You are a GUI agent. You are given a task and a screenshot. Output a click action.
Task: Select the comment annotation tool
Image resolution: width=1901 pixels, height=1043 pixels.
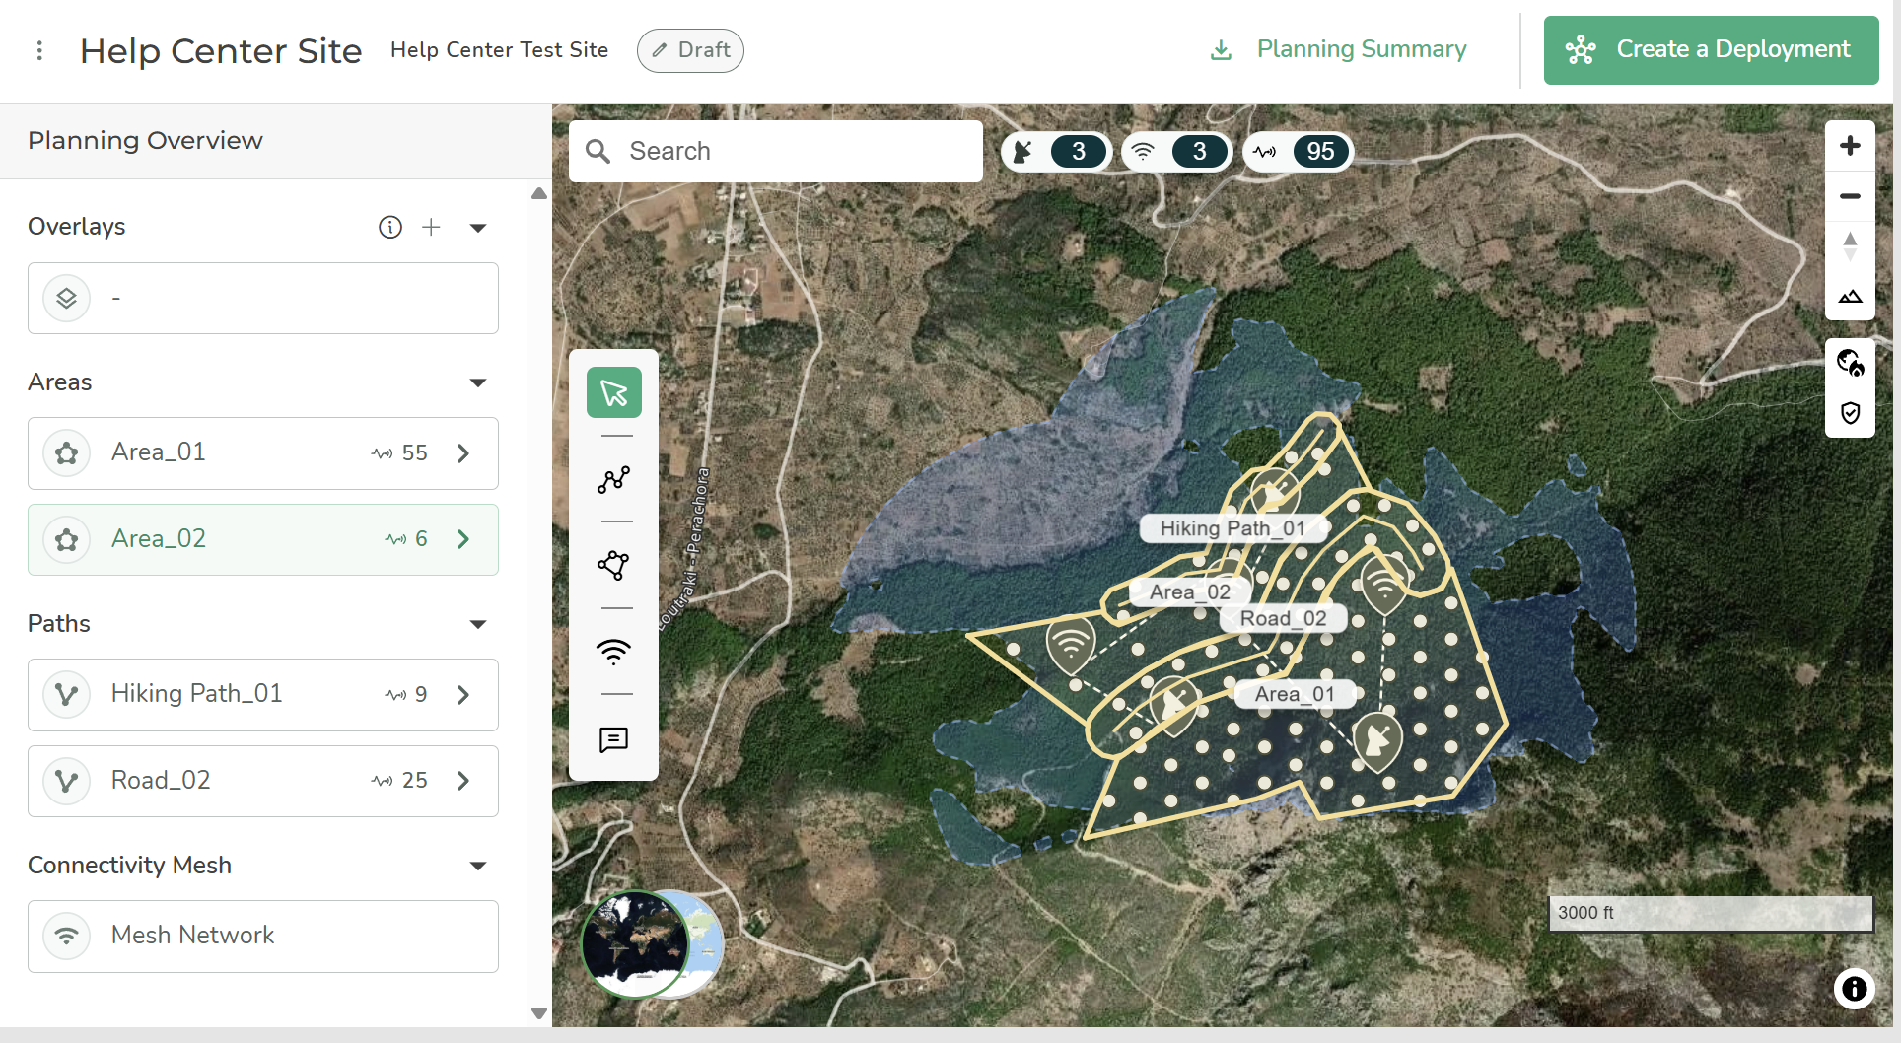pyautogui.click(x=613, y=739)
